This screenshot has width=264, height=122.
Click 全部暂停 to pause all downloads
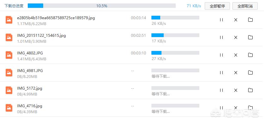(217, 6)
